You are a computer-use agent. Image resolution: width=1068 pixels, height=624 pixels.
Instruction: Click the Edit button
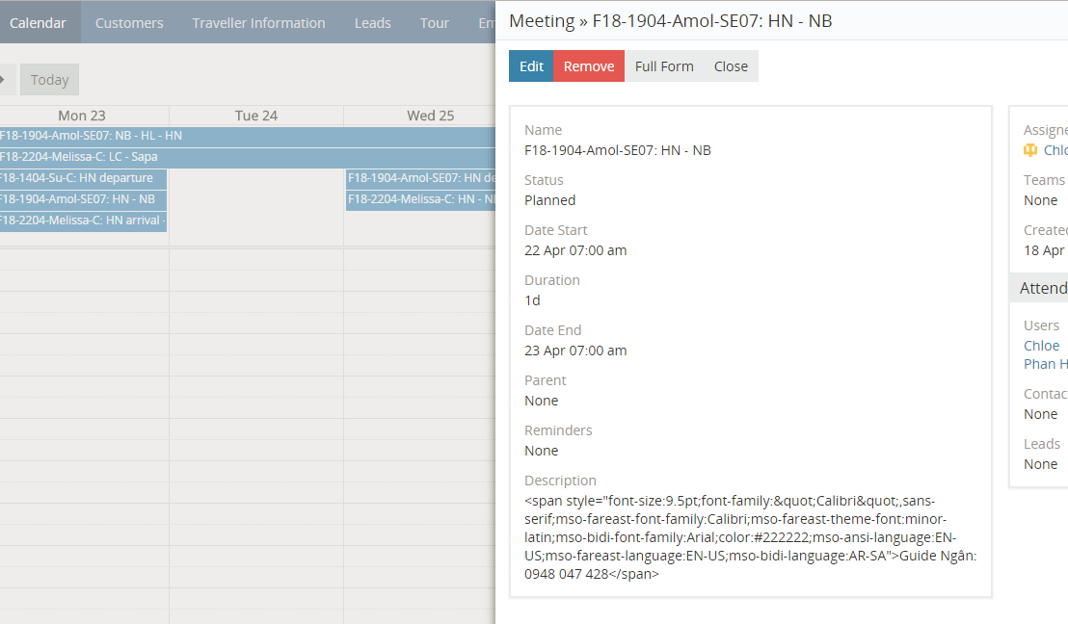coord(531,66)
